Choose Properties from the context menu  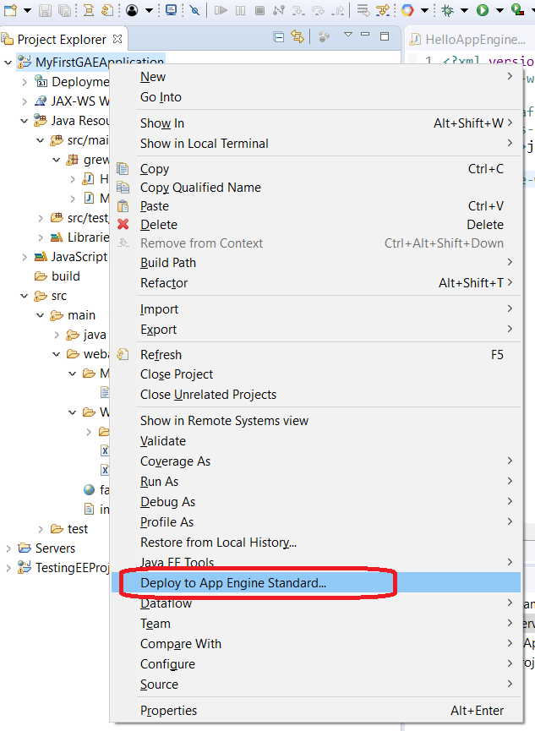(168, 711)
